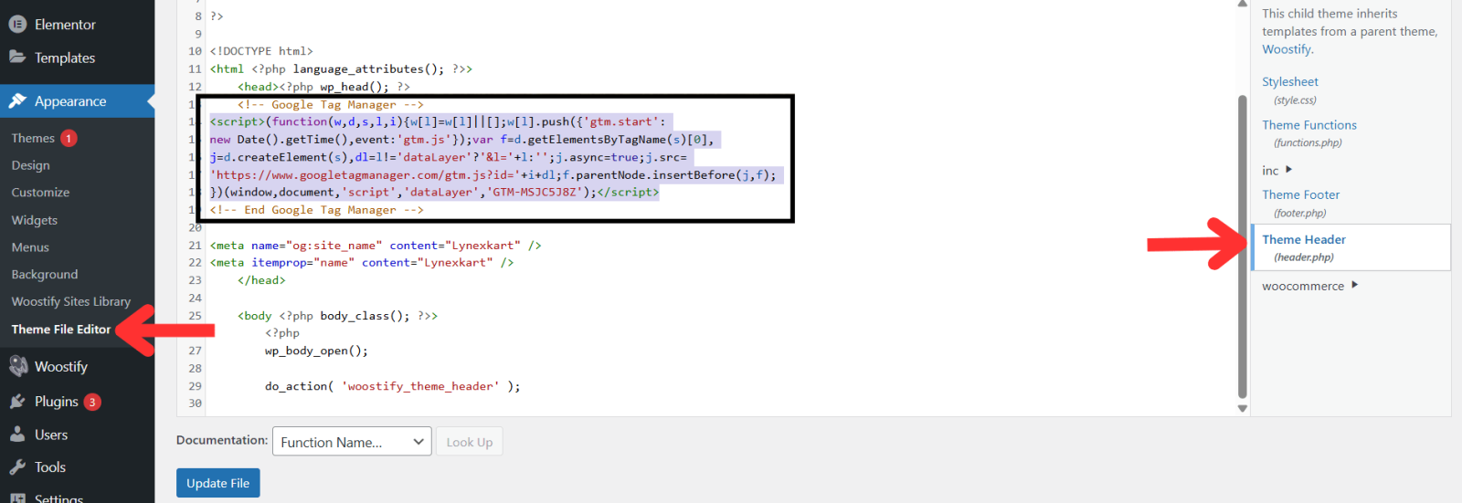
Task: Click the Woostify menu icon
Action: click(17, 366)
